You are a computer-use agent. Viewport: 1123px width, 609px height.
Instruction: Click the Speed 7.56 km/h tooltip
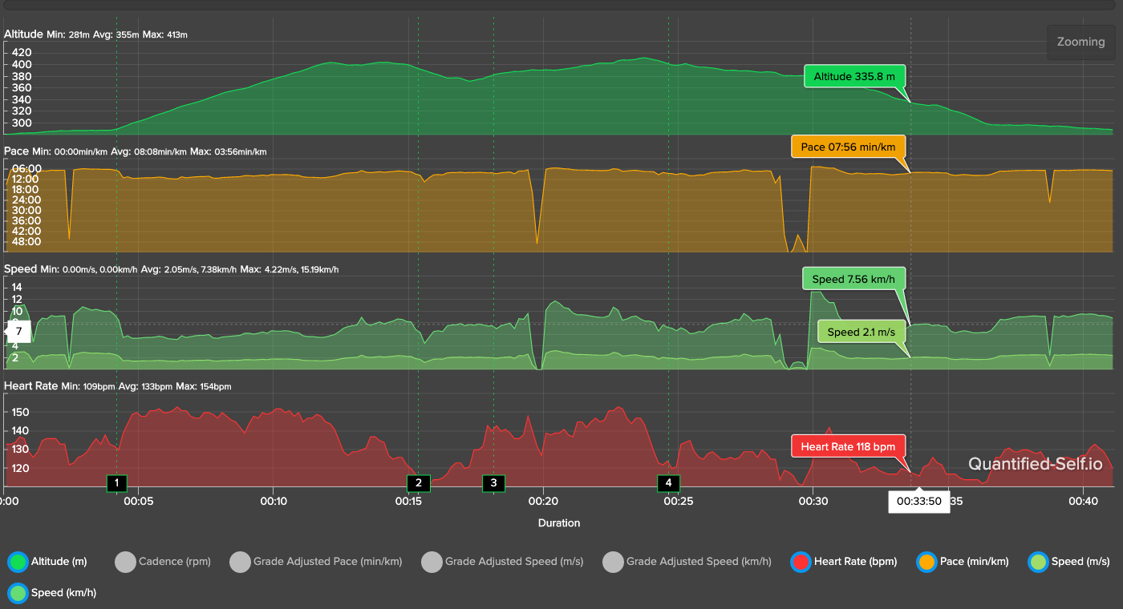click(853, 279)
